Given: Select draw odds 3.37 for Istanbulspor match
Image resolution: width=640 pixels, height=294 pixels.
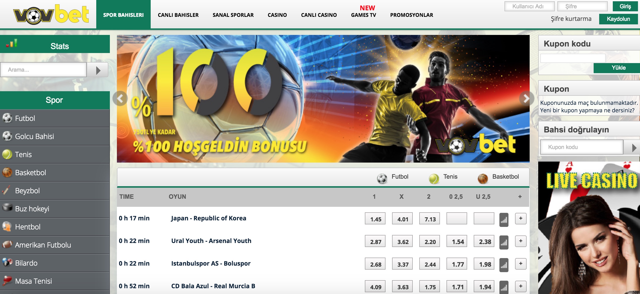Looking at the screenshot, I should (402, 264).
